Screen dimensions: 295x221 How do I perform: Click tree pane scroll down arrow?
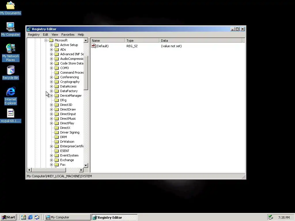[86, 165]
